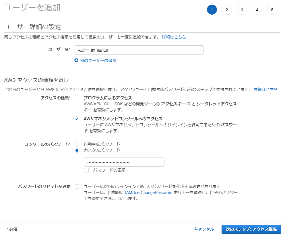Click the ユーザー詳細の設定 heading text

32,27
